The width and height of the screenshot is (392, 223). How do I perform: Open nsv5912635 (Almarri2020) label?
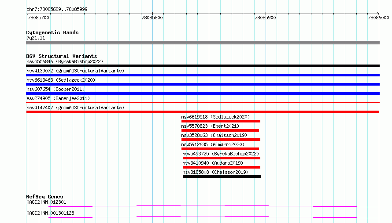(x=213, y=144)
